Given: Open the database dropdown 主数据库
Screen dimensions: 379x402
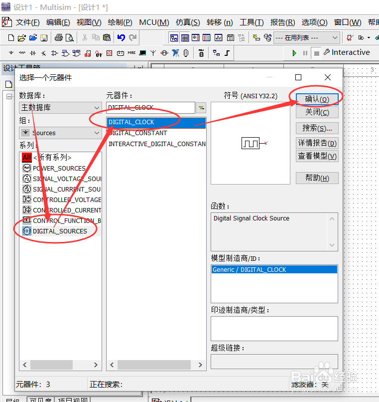Looking at the screenshot, I should (60, 108).
